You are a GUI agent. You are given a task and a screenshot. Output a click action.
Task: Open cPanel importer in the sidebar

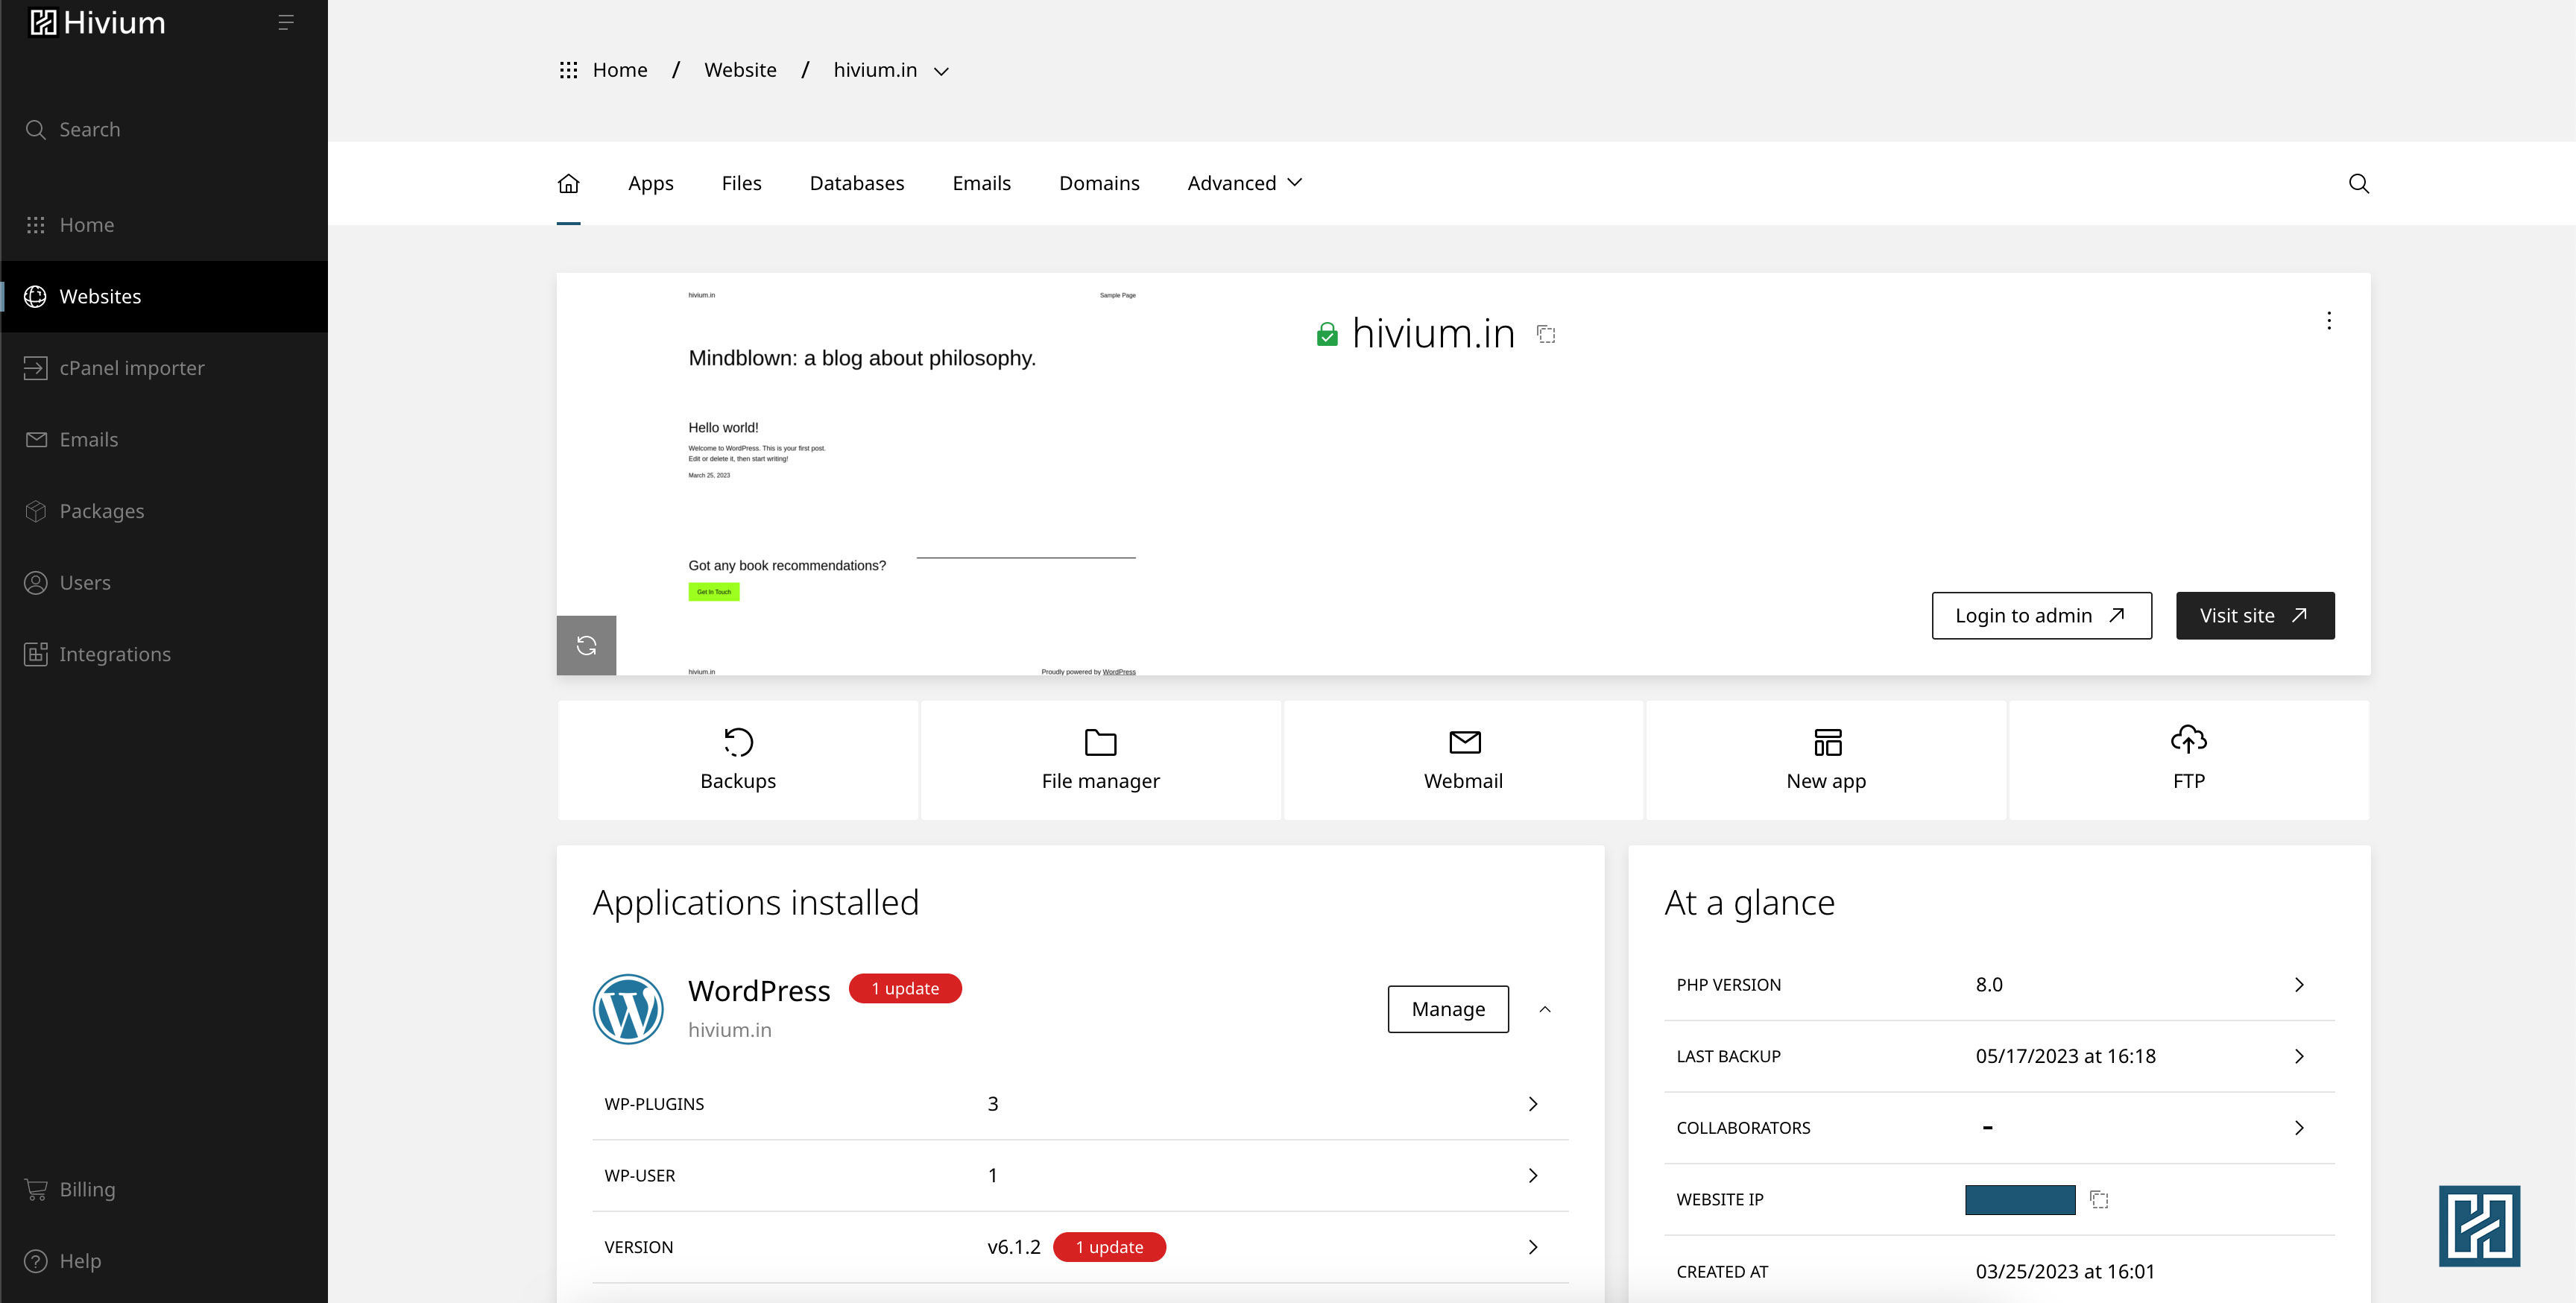pos(131,368)
